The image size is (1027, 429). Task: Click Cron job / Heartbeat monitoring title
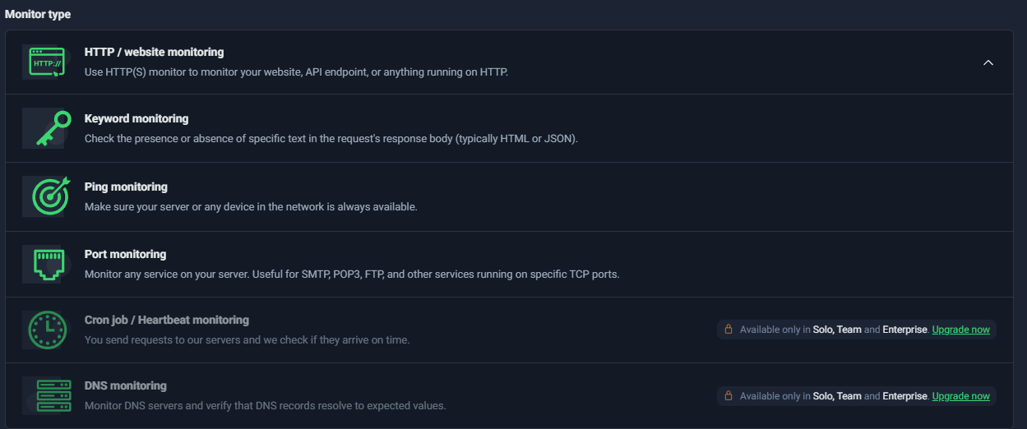tap(166, 320)
